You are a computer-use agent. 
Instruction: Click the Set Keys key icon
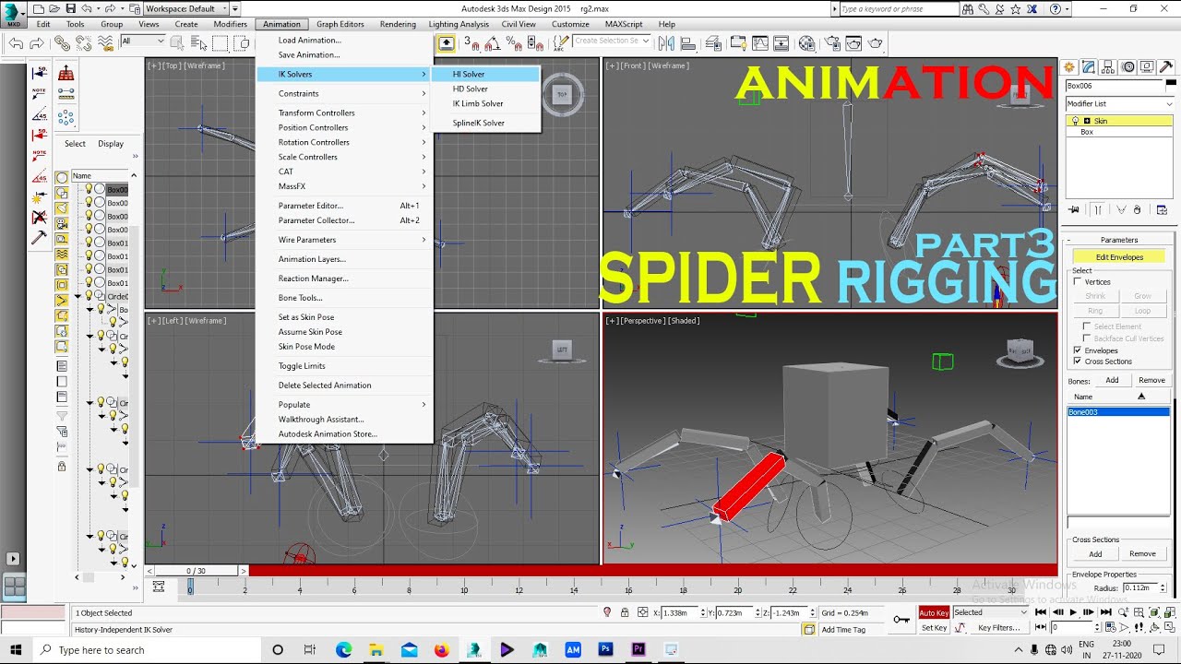coord(901,620)
